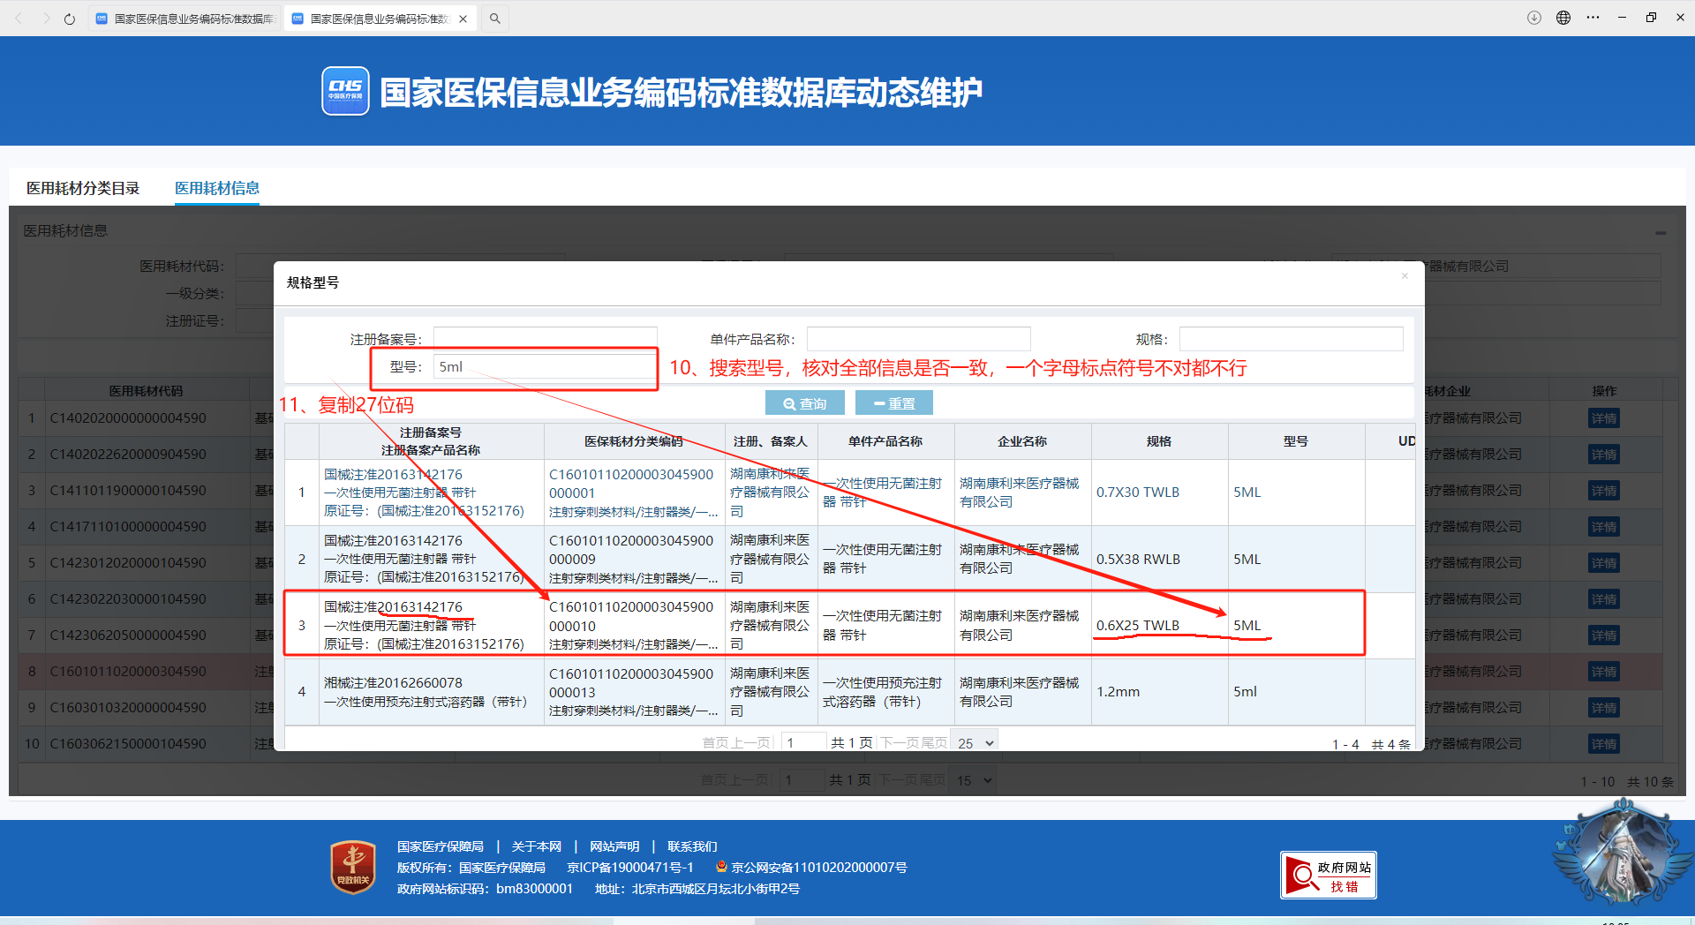Click the dialog page number field
Viewport: 1695px width, 925px height.
[803, 742]
